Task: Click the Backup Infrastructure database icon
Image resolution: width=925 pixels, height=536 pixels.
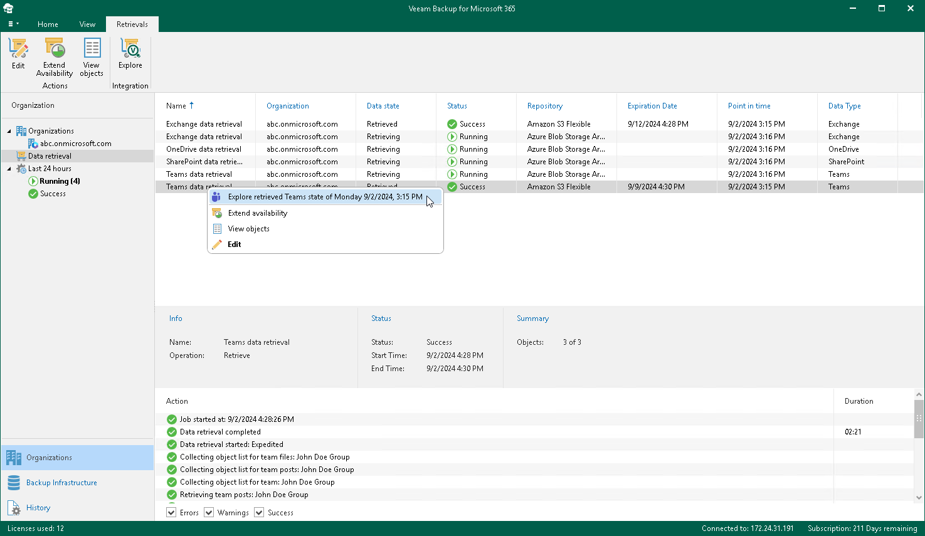Action: pos(14,483)
